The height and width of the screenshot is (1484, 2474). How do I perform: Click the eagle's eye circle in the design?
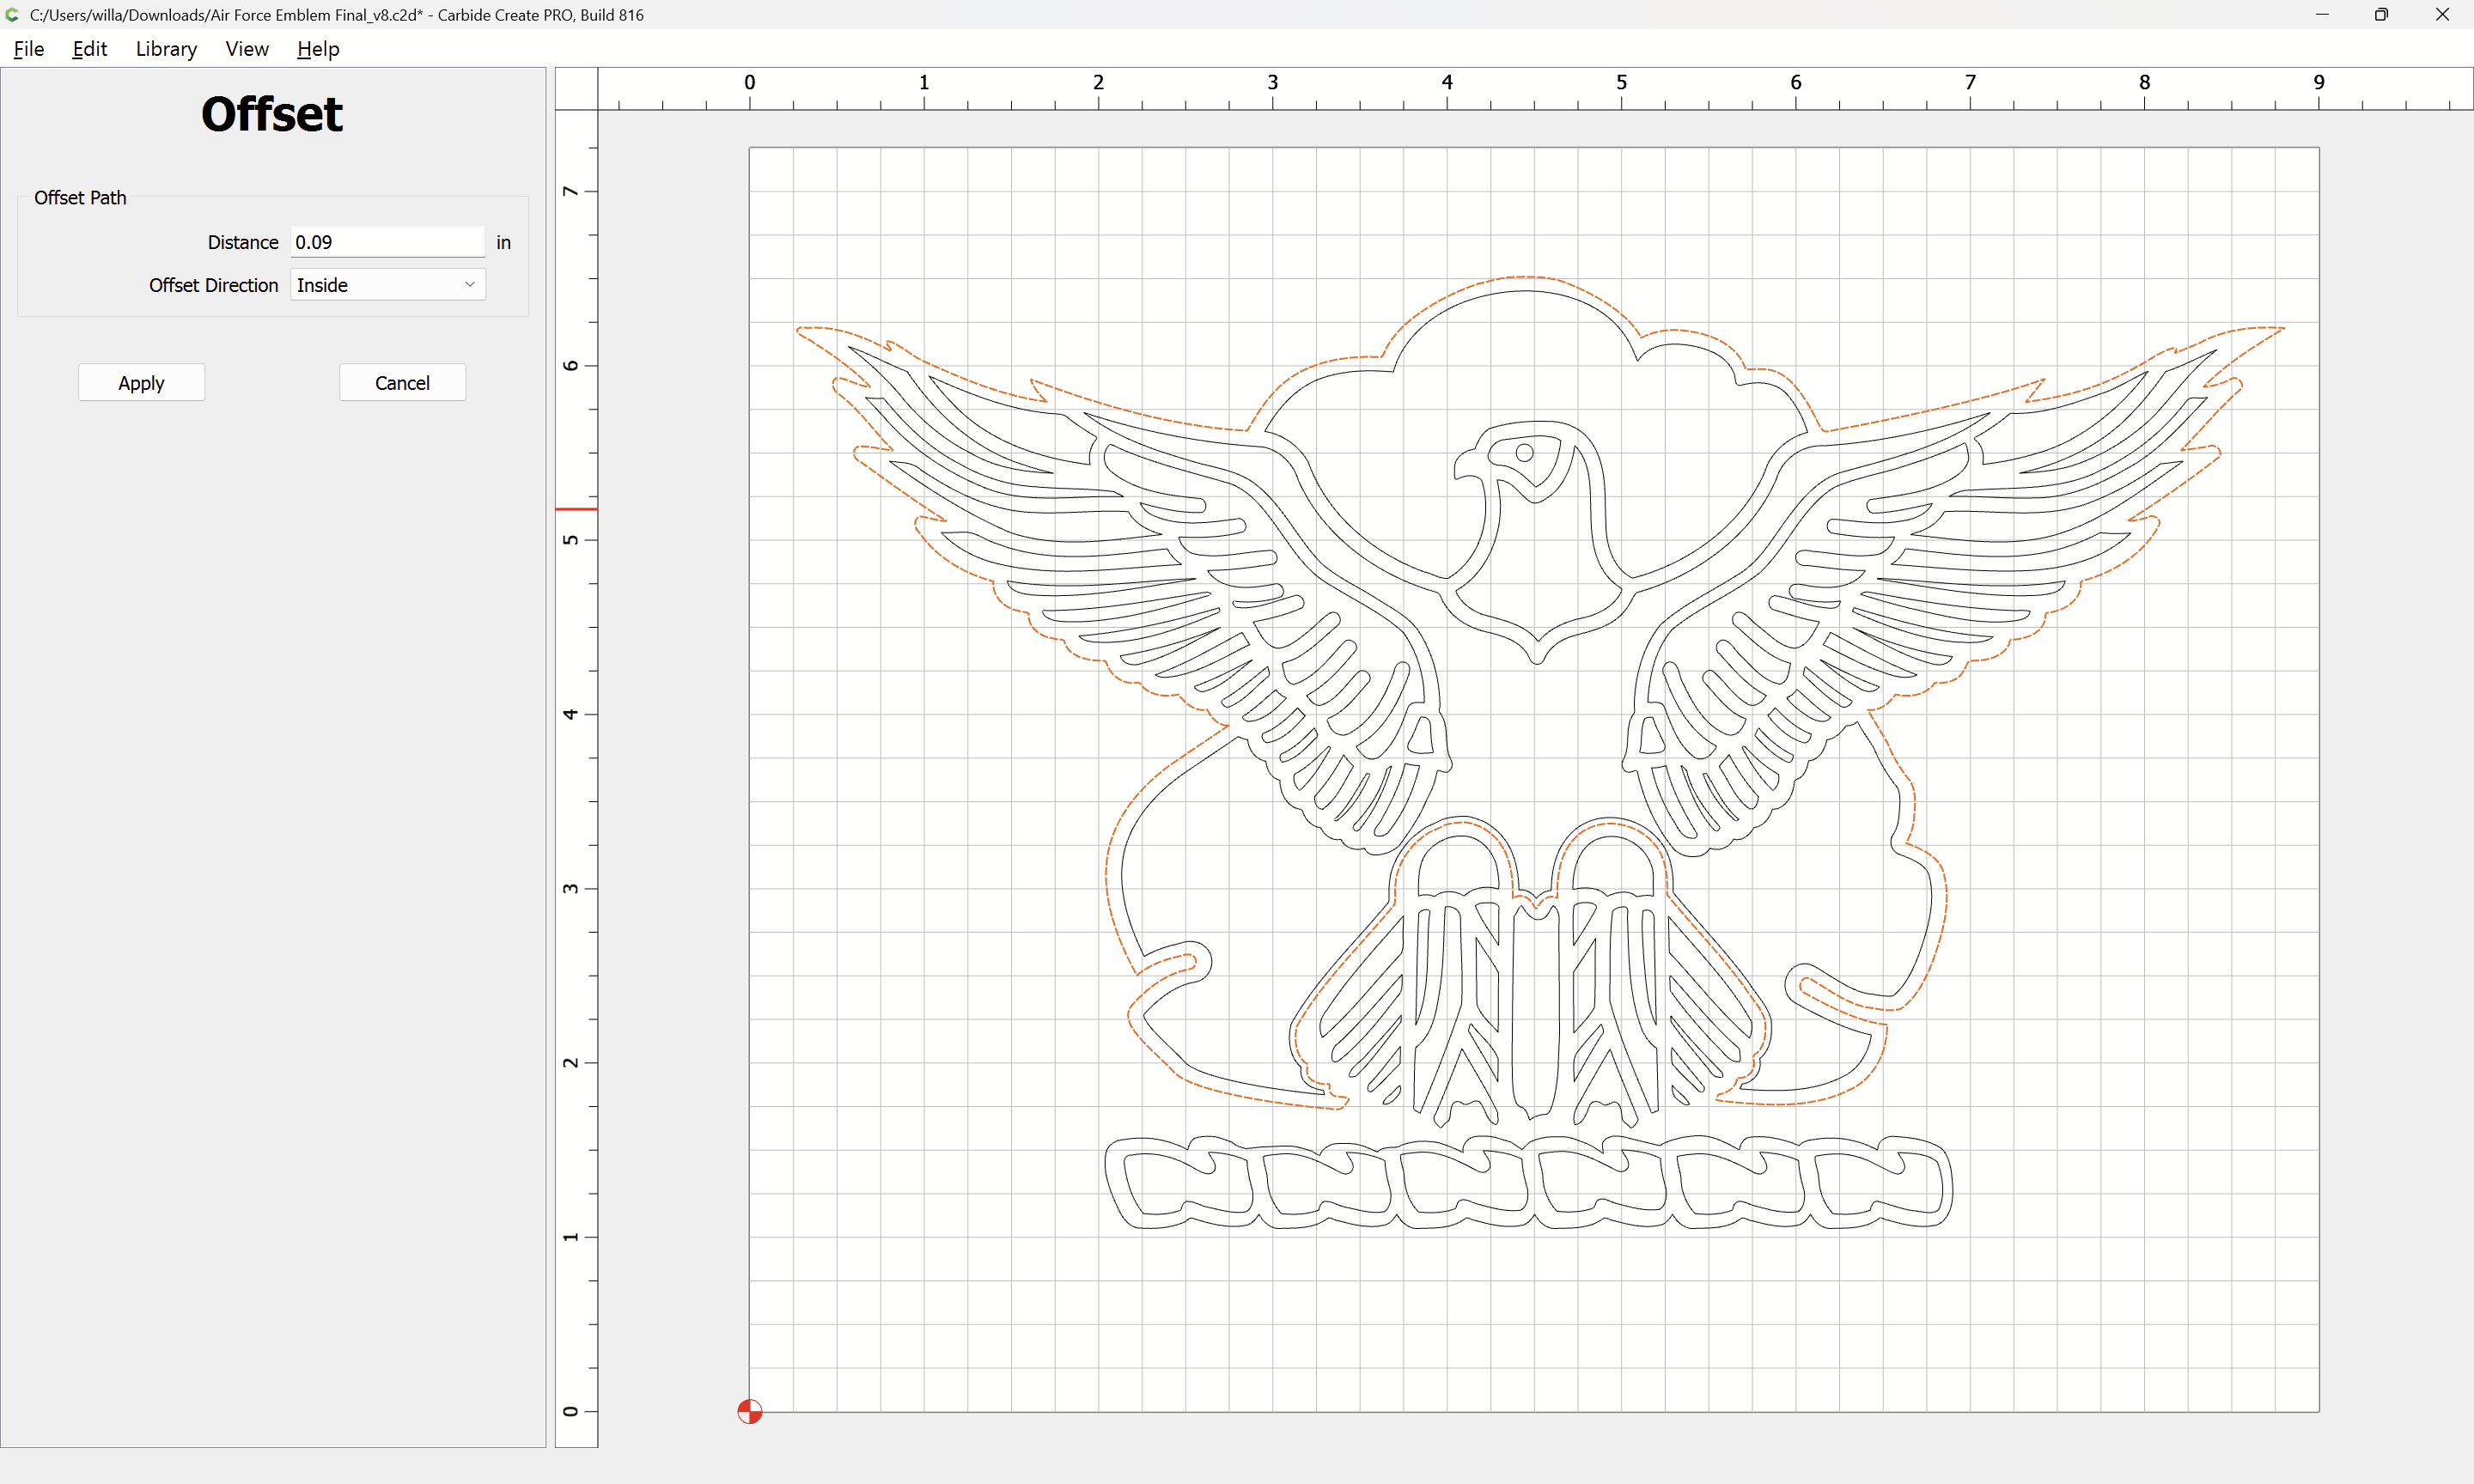1524,453
